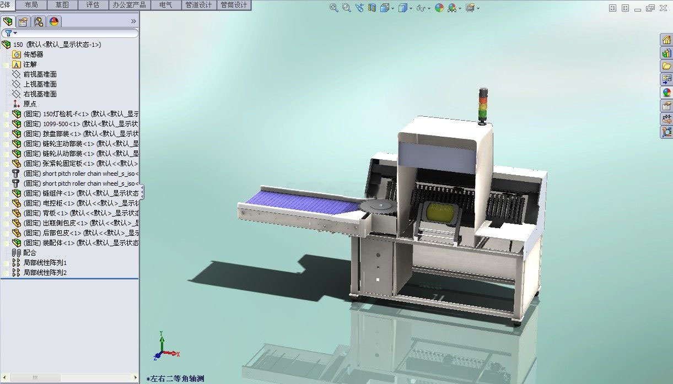Click the Zoom to Fit magnifier icon

(x=333, y=8)
